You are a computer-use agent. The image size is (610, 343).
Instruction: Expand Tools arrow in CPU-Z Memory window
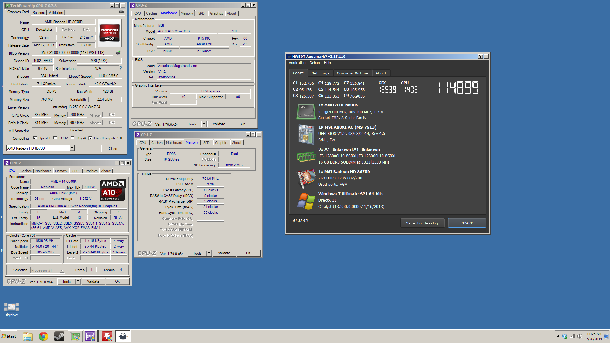[x=209, y=253]
